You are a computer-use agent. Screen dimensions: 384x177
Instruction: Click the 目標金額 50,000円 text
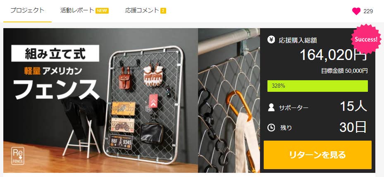344,71
